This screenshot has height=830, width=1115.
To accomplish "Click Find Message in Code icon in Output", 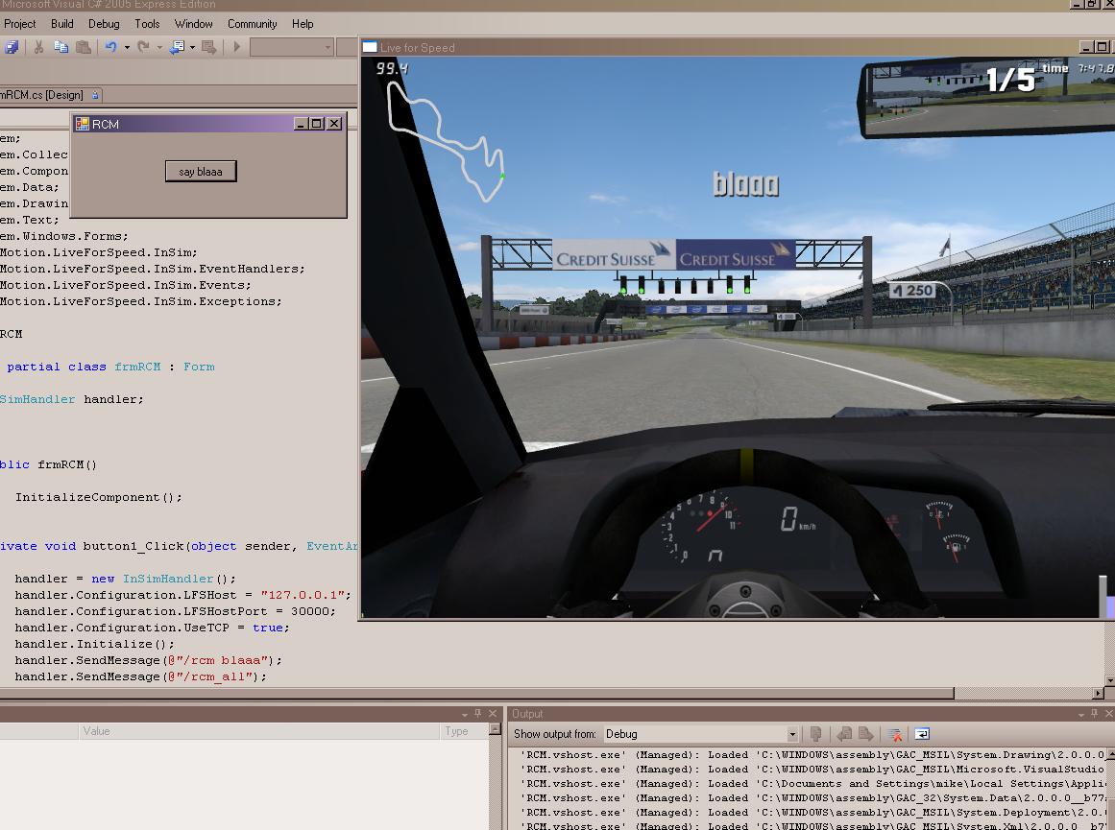I will tap(816, 734).
